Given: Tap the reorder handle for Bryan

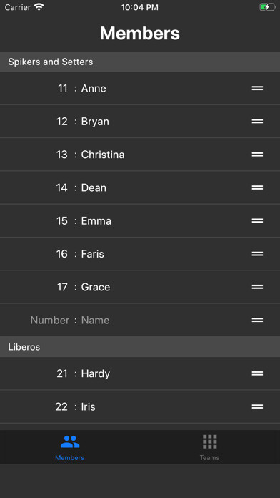Looking at the screenshot, I should click(x=257, y=122).
